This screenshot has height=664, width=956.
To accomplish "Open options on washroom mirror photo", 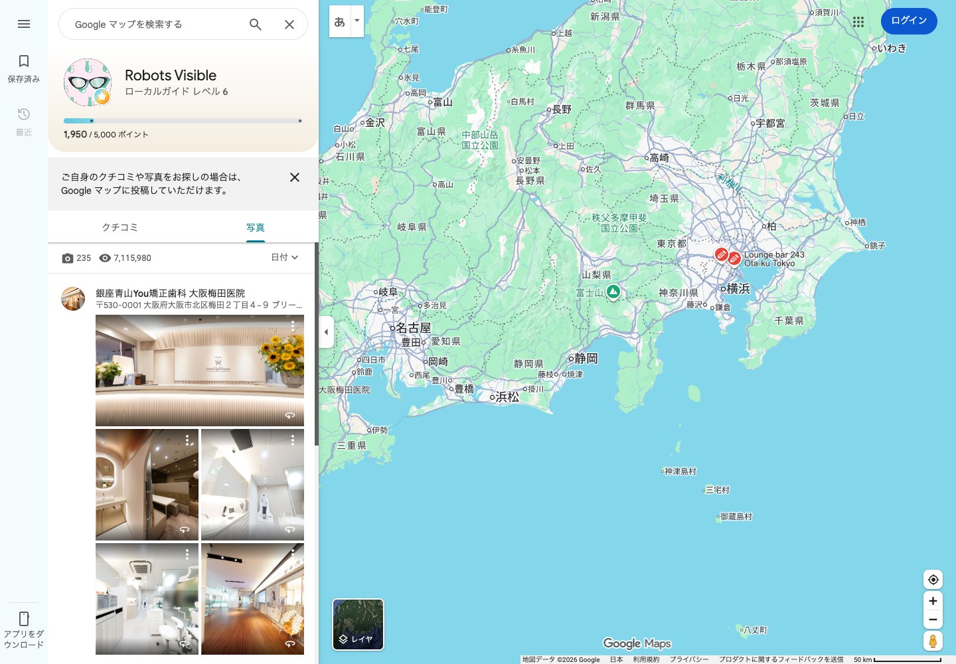I will click(x=187, y=440).
